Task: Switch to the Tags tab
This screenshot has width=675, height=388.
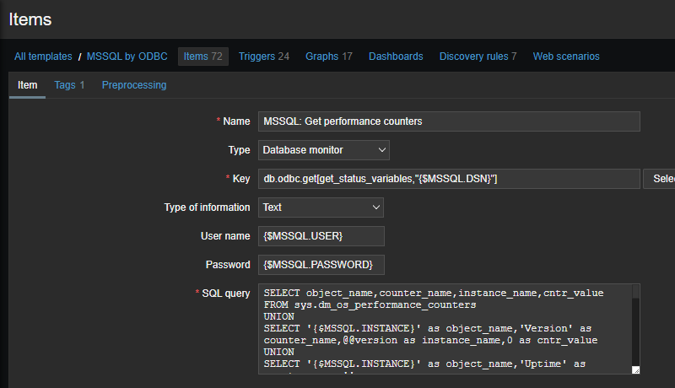Action: [69, 85]
